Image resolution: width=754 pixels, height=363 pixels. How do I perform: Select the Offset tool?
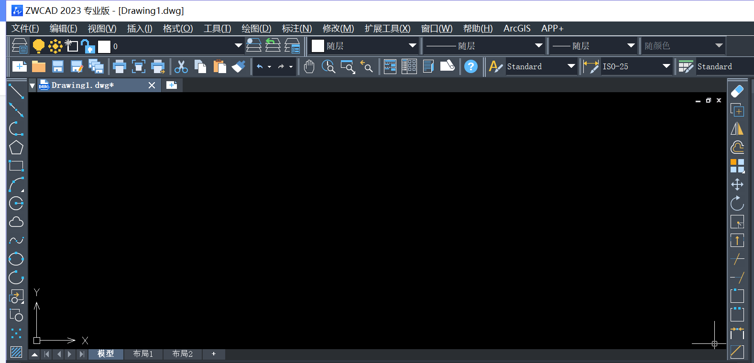point(737,147)
